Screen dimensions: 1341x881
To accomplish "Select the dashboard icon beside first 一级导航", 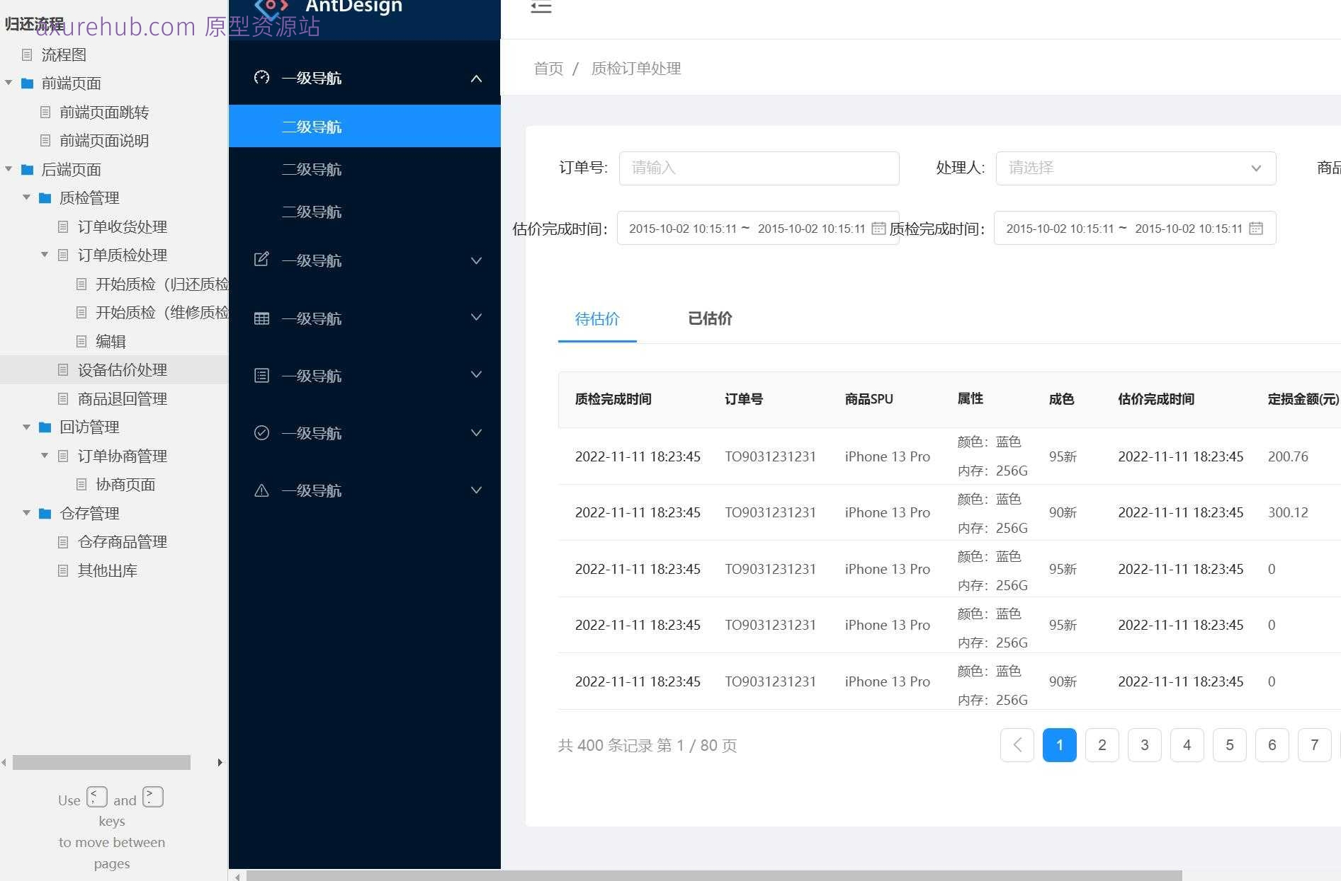I will point(261,78).
